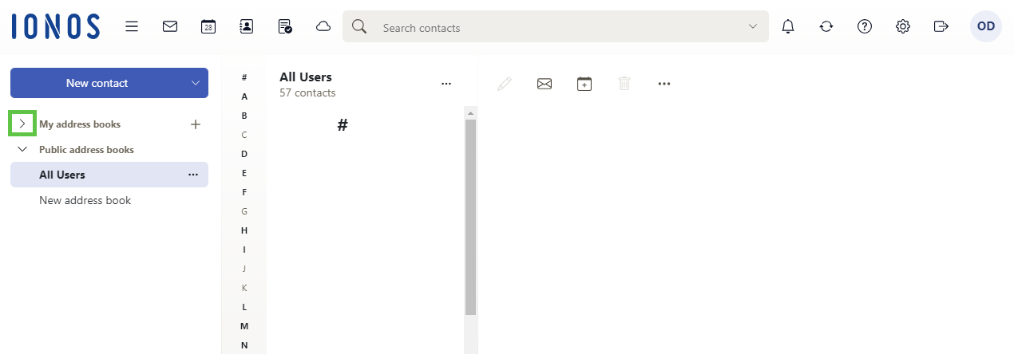Open the Mail app icon
The width and height of the screenshot is (1014, 354).
(170, 26)
